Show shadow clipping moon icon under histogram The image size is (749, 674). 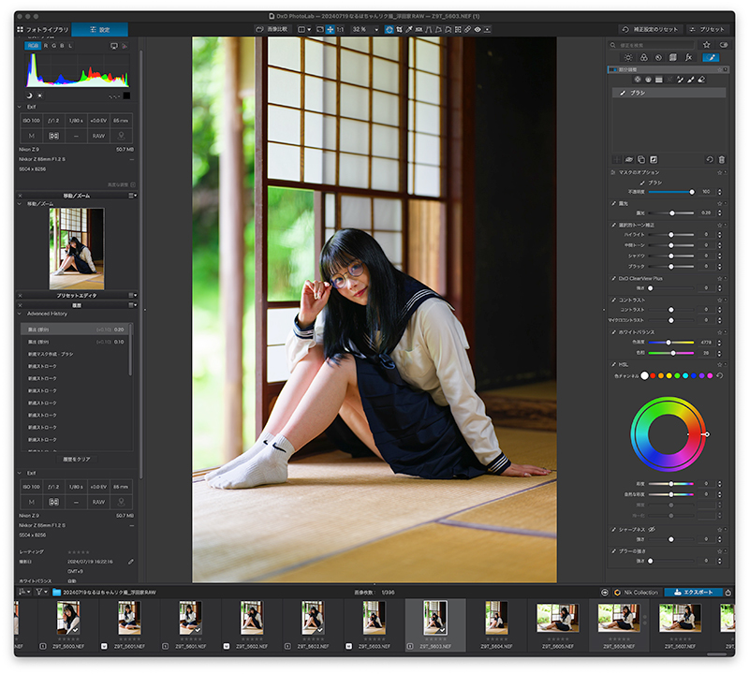tap(29, 95)
